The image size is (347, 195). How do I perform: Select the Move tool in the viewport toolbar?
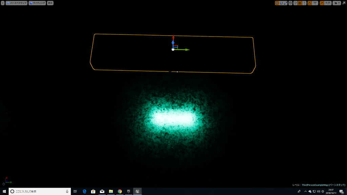[x=277, y=3]
